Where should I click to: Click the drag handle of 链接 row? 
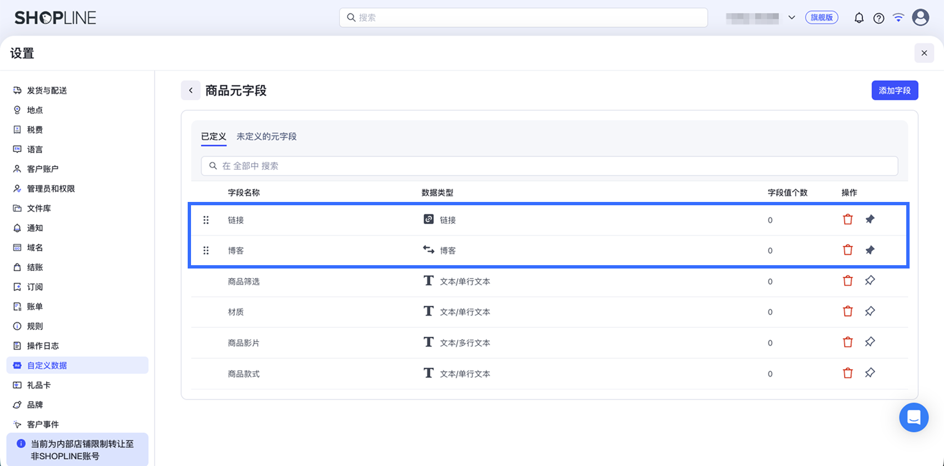(x=206, y=220)
